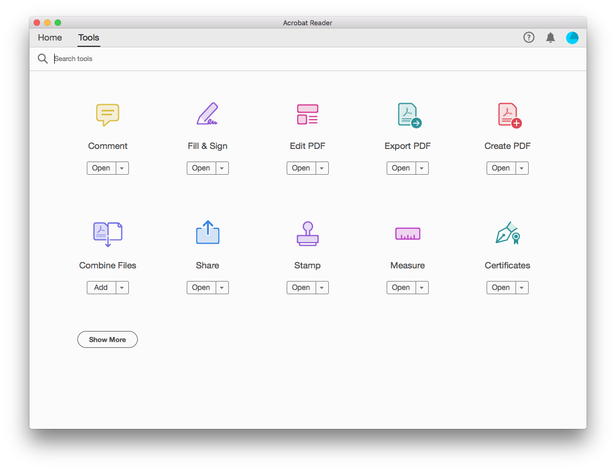Image resolution: width=616 pixels, height=471 pixels.
Task: Click the Comment label text
Action: click(x=108, y=146)
